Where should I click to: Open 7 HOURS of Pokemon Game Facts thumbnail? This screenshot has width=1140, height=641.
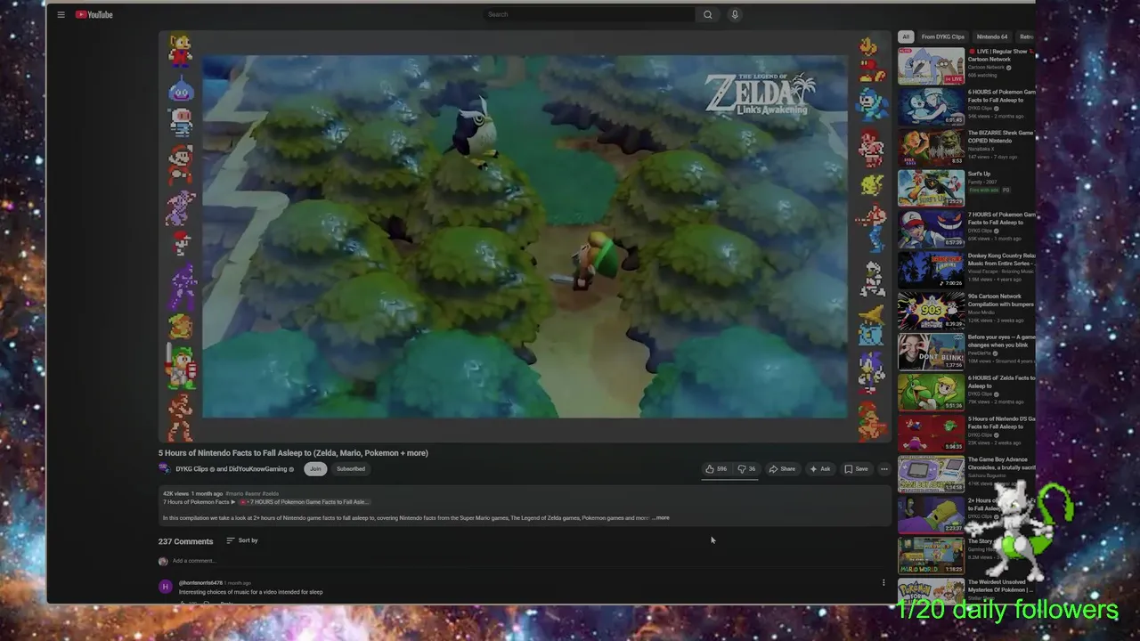(x=931, y=230)
